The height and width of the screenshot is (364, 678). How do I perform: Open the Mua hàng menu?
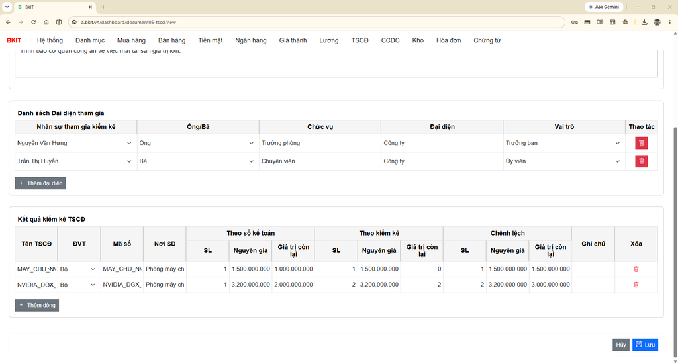point(131,40)
